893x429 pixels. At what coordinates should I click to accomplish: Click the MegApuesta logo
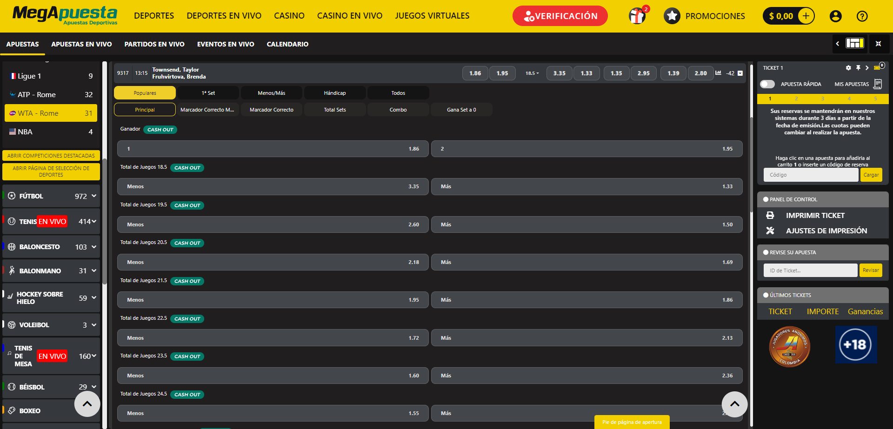point(65,15)
